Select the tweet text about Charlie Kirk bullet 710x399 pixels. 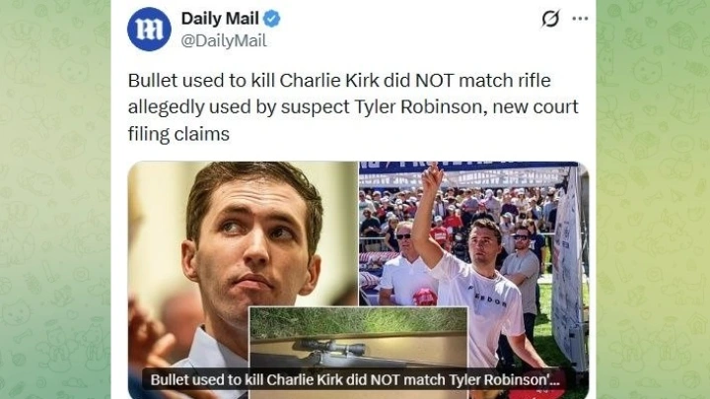pyautogui.click(x=353, y=106)
